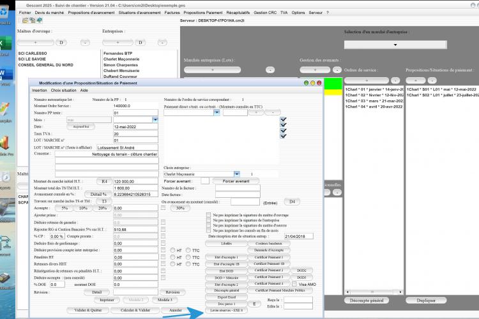Image resolution: width=479 pixels, height=319 pixels.
Task: Click the yellow circle button on the Paiement dialog
Action: coord(312,83)
